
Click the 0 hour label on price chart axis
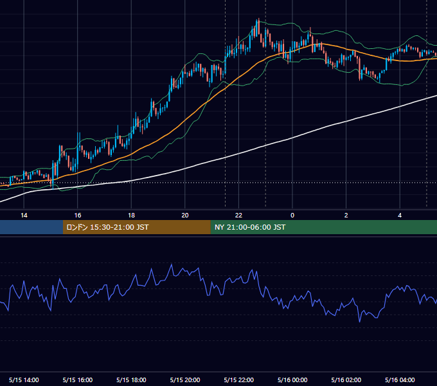(292, 216)
